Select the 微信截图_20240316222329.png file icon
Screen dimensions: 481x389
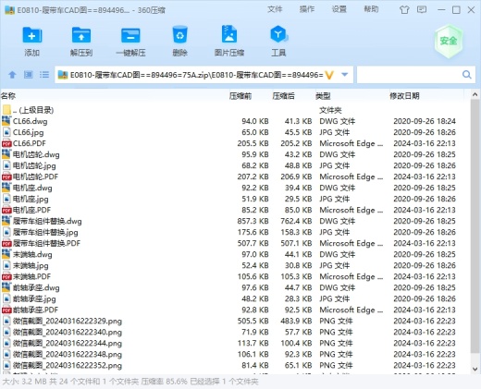(6, 321)
